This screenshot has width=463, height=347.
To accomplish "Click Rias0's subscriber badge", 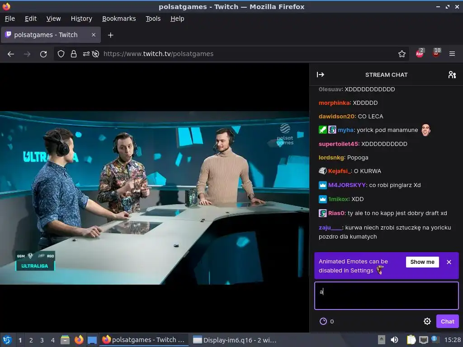I will pyautogui.click(x=322, y=213).
